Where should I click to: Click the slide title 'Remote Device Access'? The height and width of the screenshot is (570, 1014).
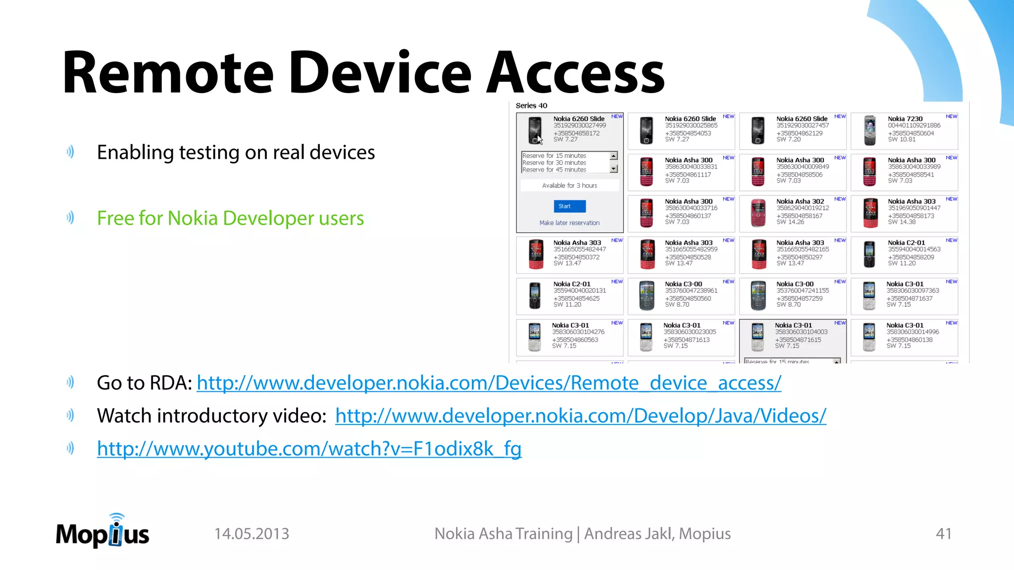[364, 72]
